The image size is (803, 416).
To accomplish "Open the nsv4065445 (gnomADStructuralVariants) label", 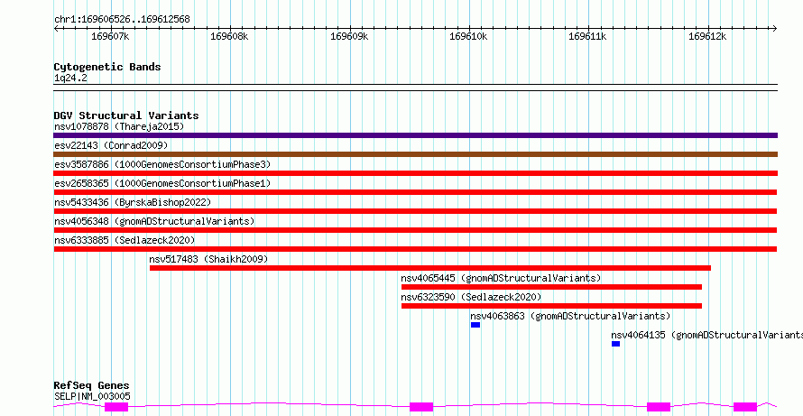I will click(501, 278).
